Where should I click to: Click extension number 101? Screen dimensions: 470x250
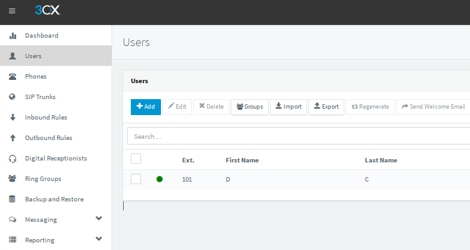(x=187, y=180)
